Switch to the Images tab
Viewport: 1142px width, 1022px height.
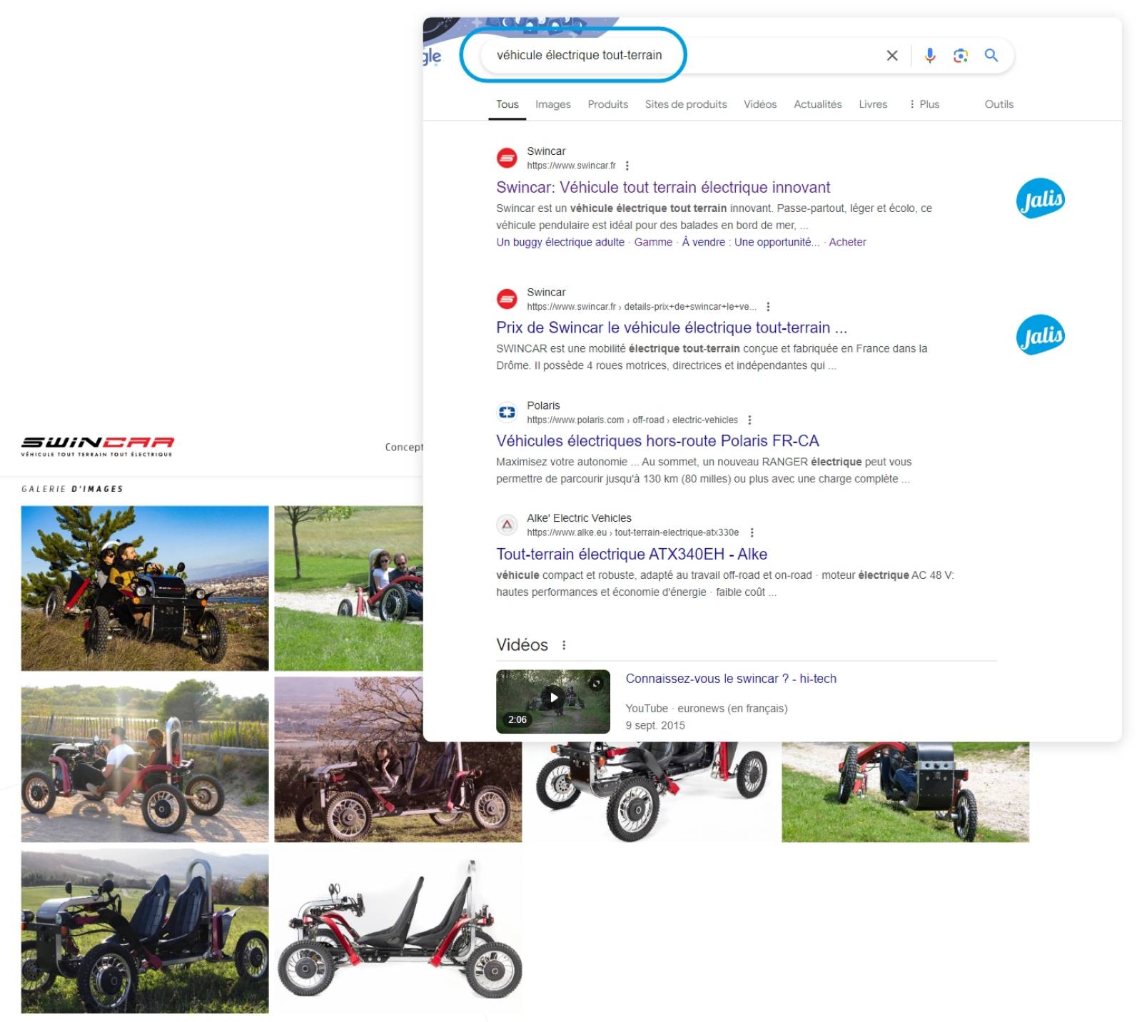(x=552, y=104)
